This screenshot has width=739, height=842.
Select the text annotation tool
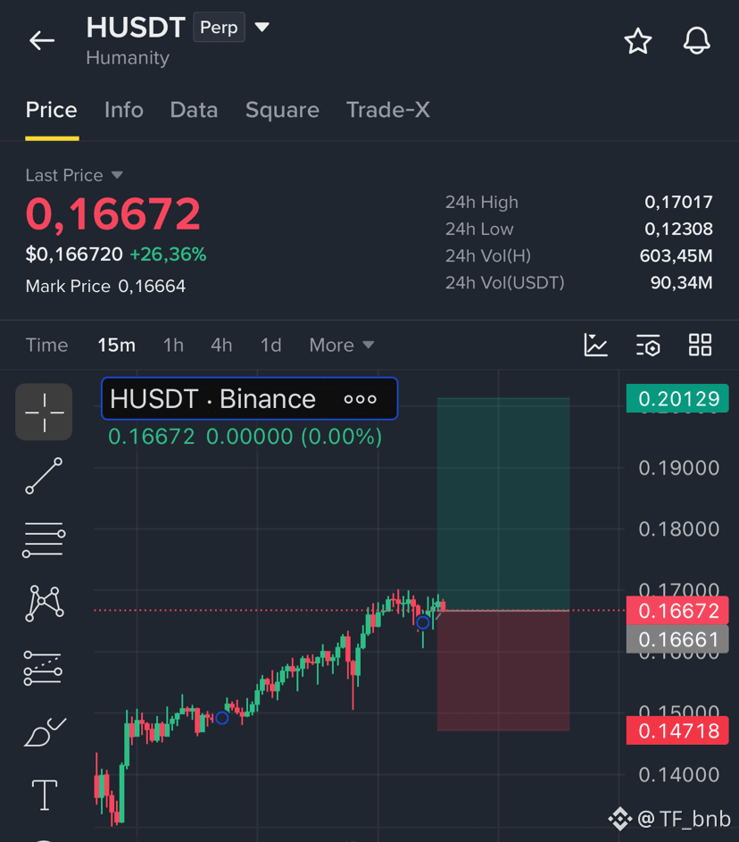(x=45, y=795)
